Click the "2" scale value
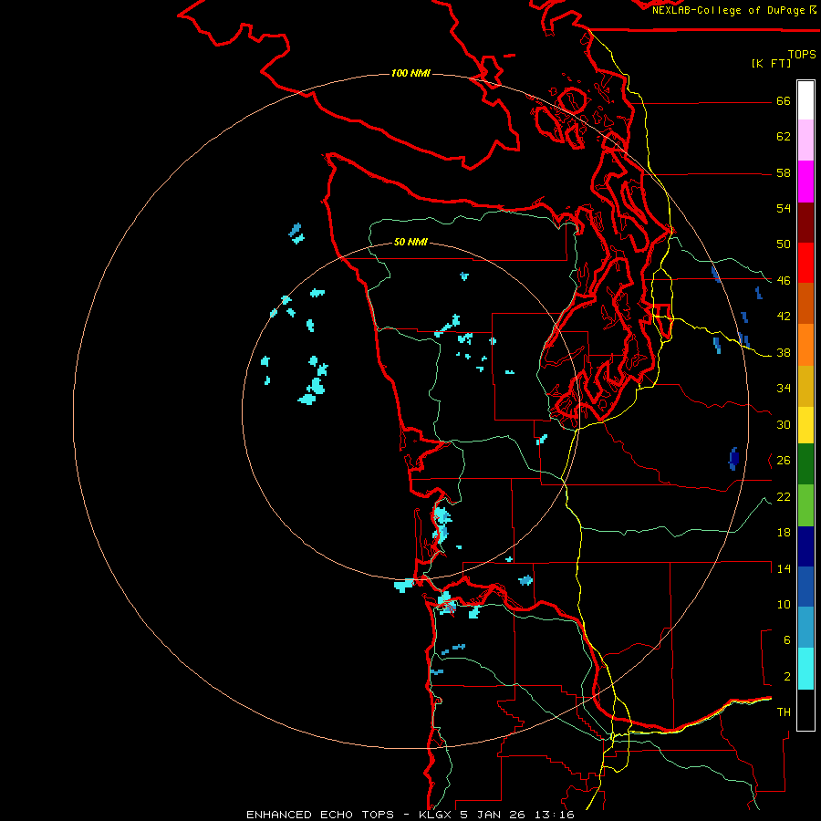Viewport: 821px width, 821px height. (x=787, y=677)
